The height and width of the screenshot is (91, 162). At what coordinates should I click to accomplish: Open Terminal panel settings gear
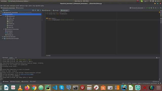(157, 58)
